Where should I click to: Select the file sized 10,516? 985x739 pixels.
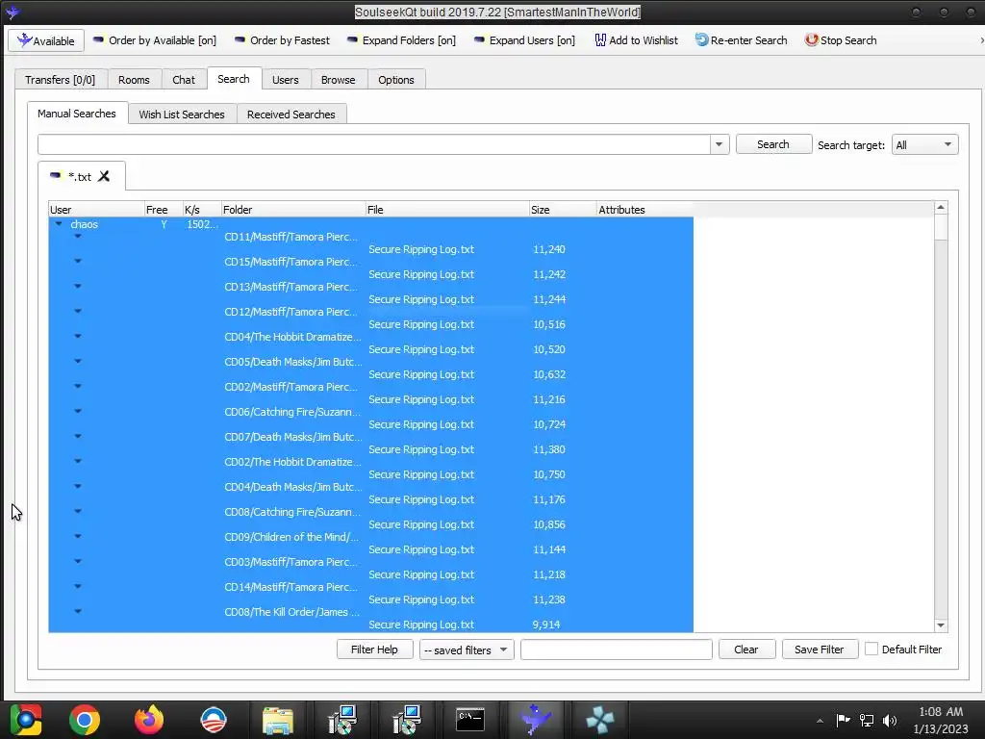tap(370, 324)
